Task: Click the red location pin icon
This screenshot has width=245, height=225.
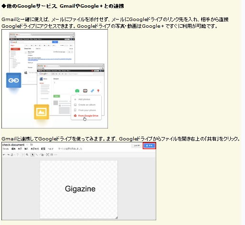Action: 98,91
